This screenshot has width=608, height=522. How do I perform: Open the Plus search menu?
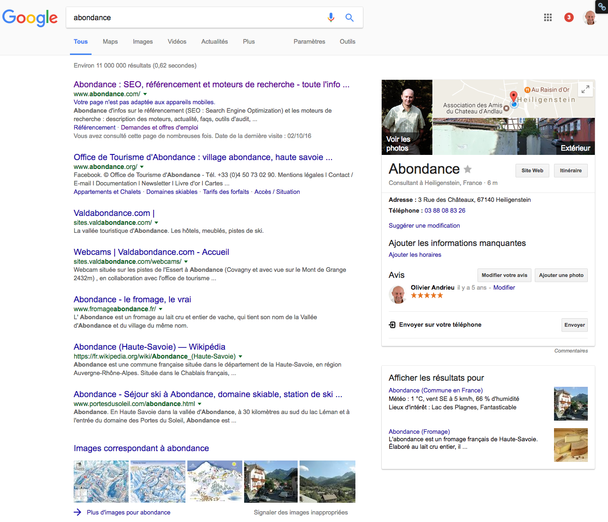pos(249,41)
